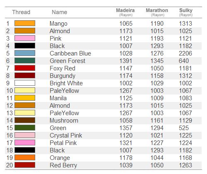207x174 pixels.
Task: Click the Sulky column header
Action: point(186,12)
